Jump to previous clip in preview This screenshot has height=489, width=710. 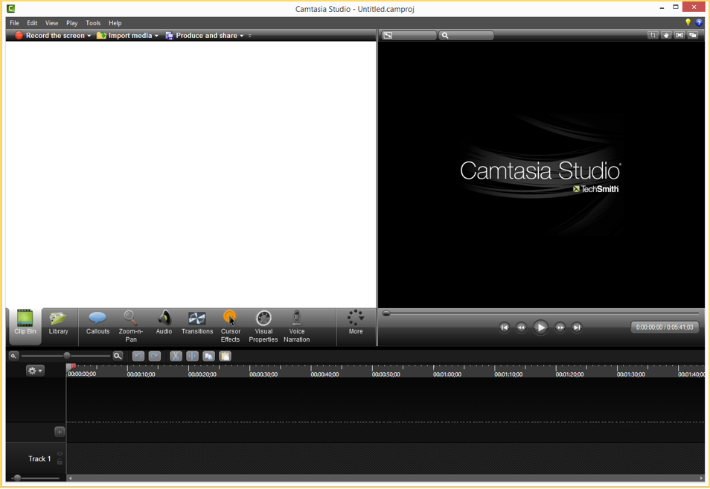504,327
